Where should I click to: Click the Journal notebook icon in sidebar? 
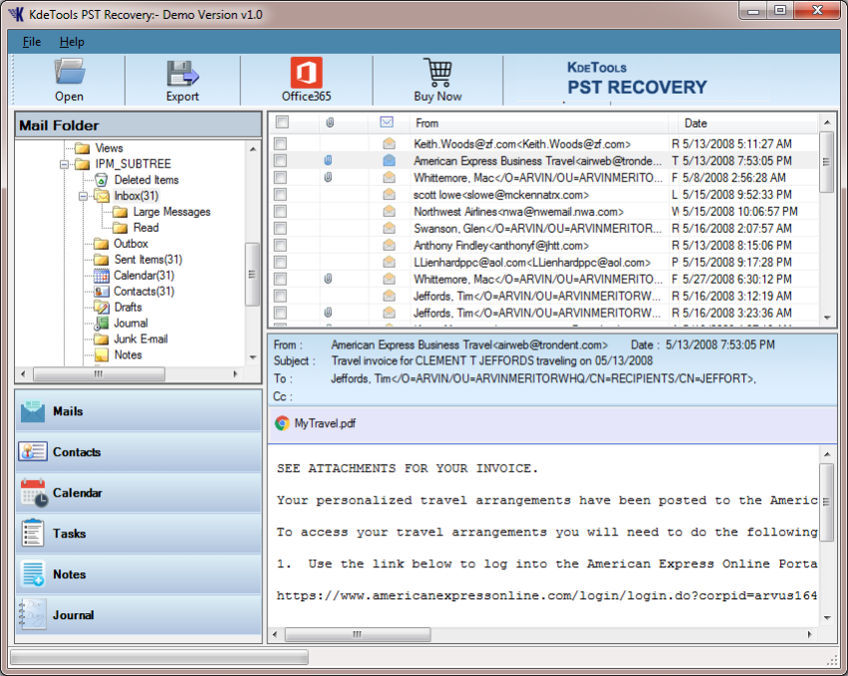(x=32, y=615)
